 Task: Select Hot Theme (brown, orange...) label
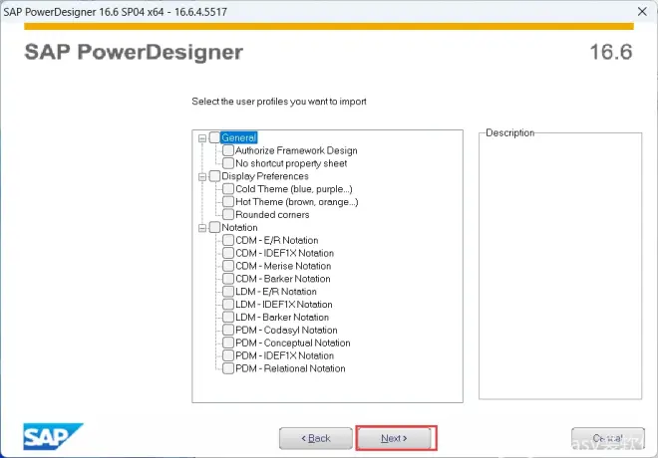[x=297, y=202]
